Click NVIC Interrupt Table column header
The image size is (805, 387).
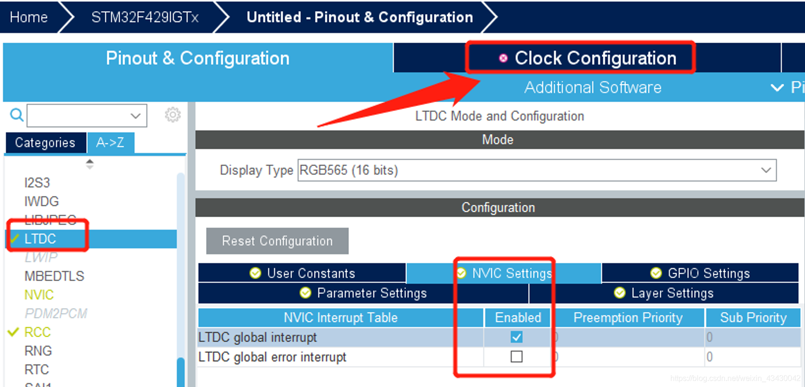point(341,317)
